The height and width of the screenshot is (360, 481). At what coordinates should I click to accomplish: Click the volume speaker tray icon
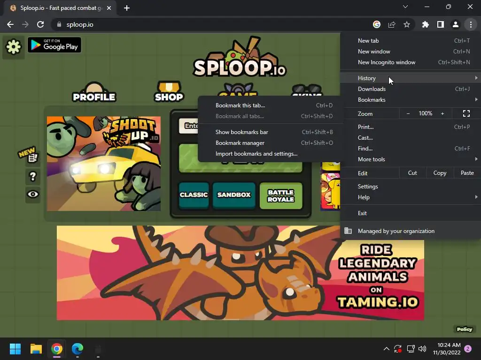422,349
